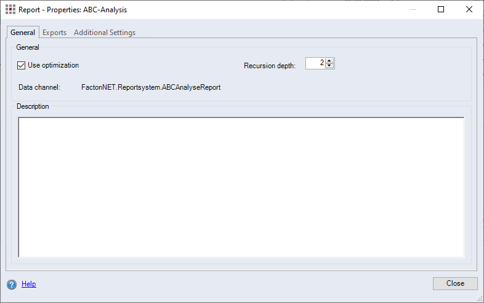This screenshot has width=484, height=303.
Task: Click the FactonNET.Reportsystem.ABCAnalyseReport data channel value
Action: [151, 87]
